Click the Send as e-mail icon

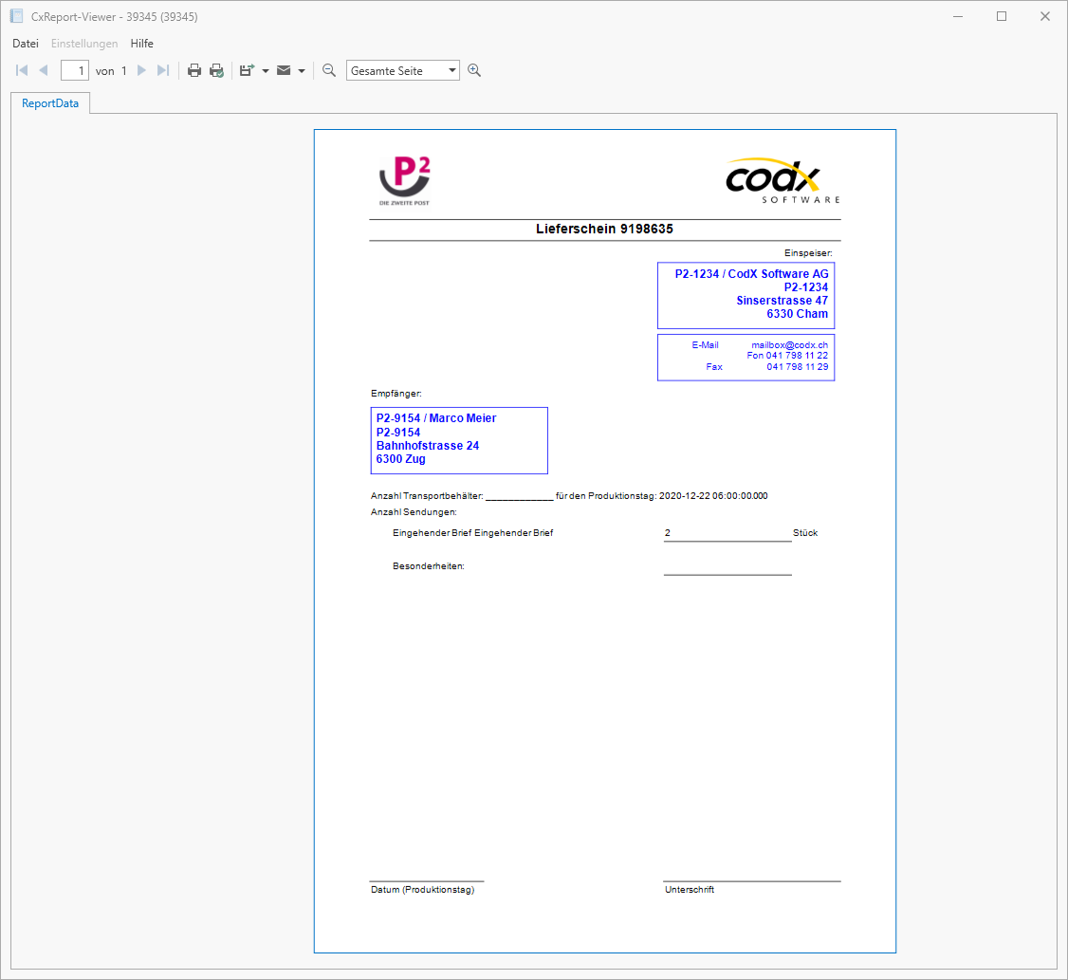click(x=282, y=69)
